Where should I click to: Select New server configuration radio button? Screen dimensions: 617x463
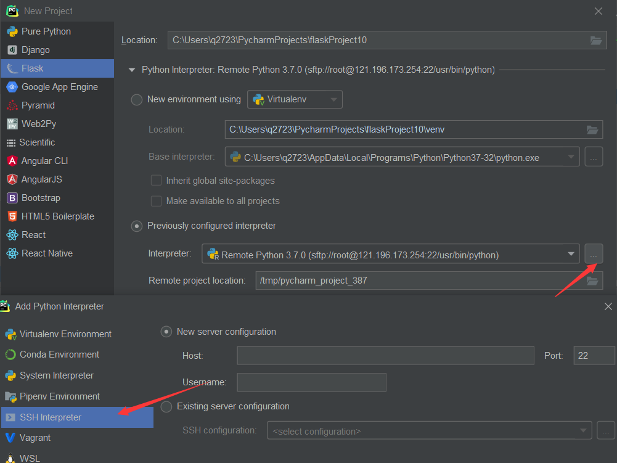[166, 332]
